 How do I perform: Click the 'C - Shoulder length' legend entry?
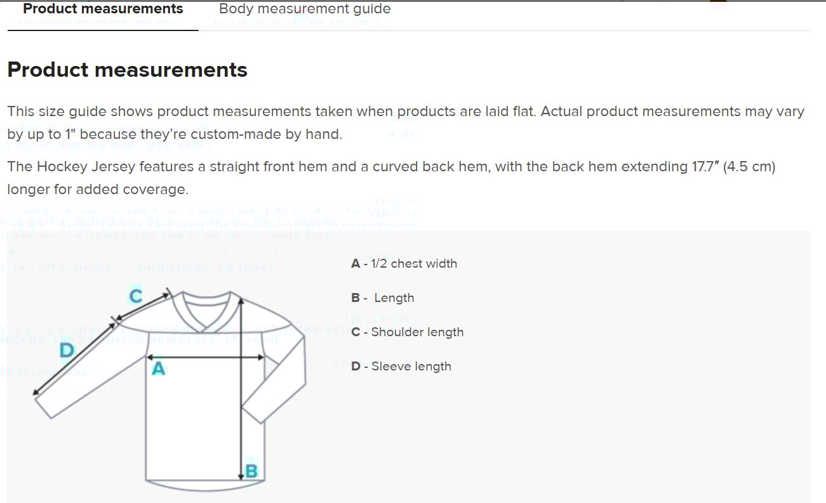(x=408, y=332)
